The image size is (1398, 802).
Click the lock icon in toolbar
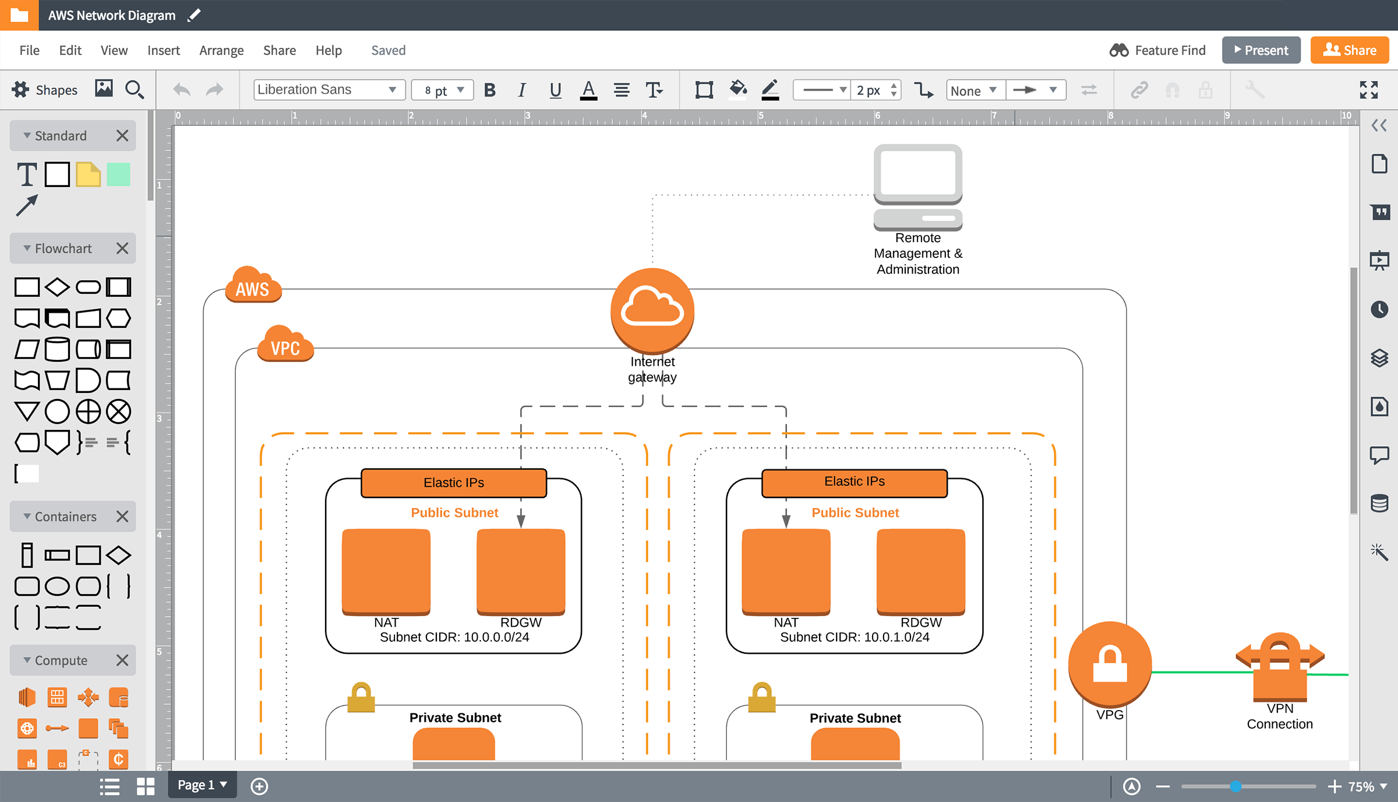[x=1205, y=90]
